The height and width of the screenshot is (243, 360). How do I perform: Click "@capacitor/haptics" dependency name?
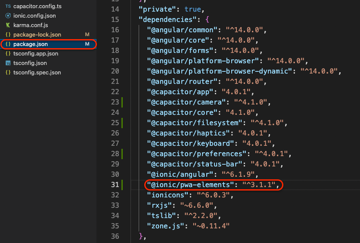189,133
